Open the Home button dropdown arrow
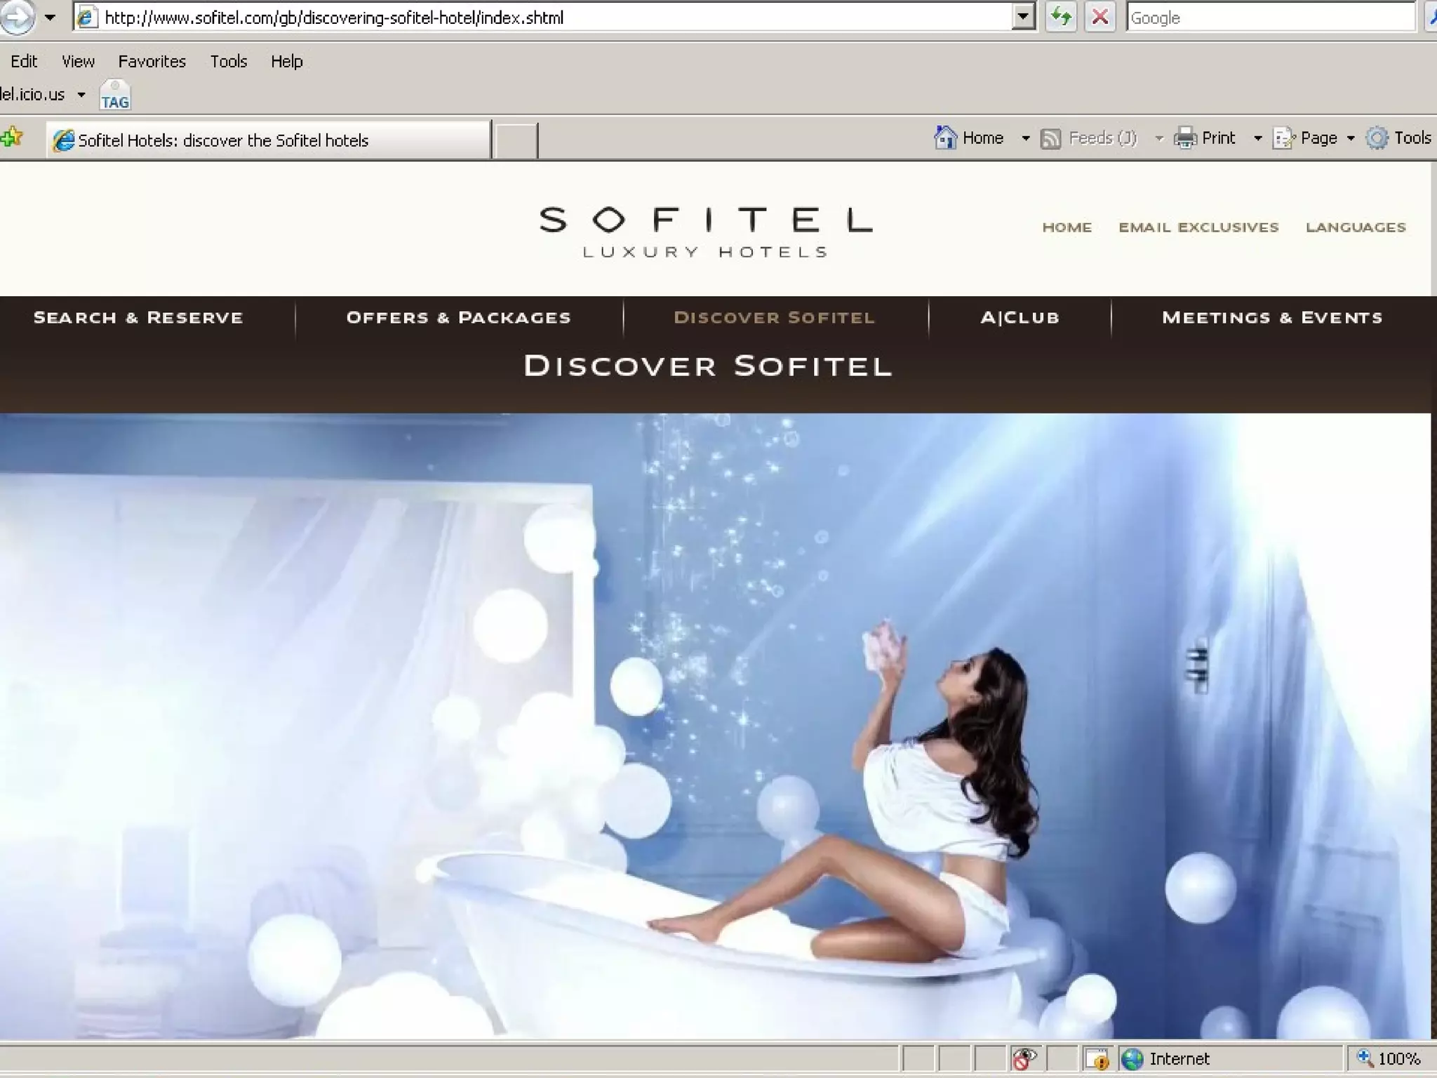 [x=1025, y=138]
